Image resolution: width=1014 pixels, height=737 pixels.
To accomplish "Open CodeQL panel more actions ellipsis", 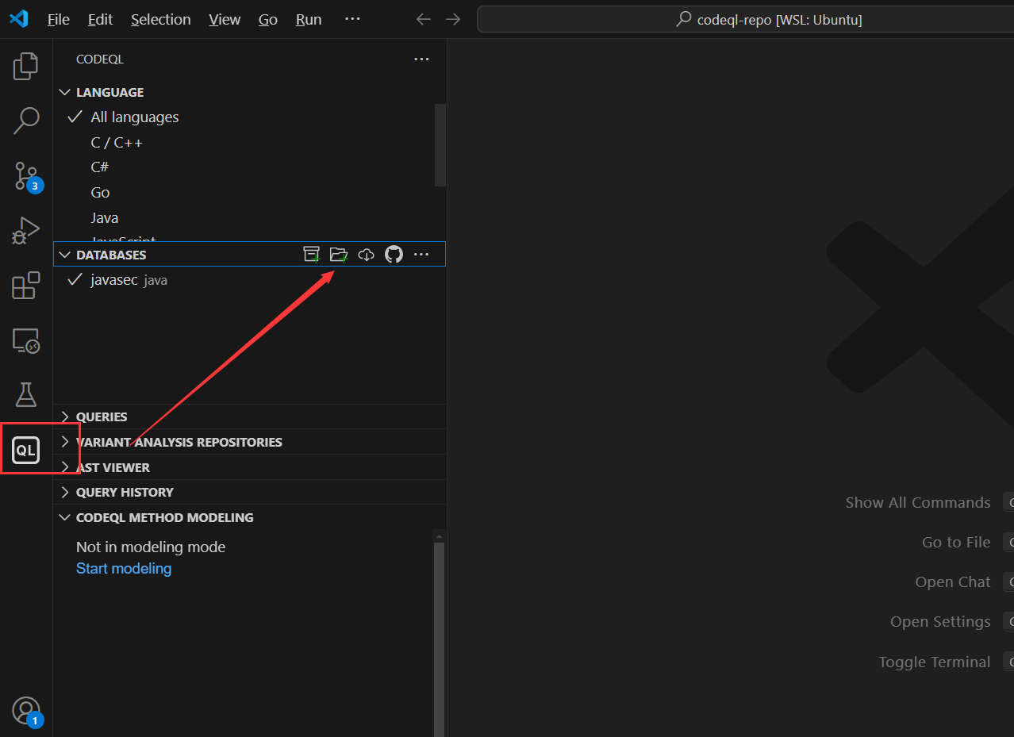I will [x=421, y=59].
